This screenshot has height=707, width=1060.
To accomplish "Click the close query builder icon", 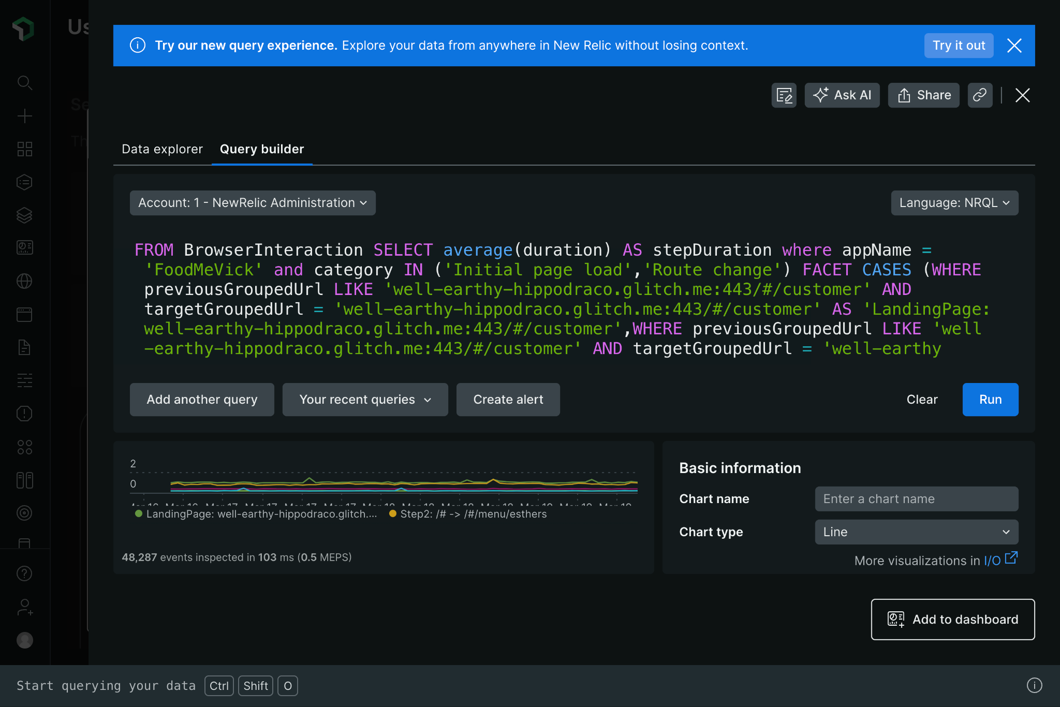I will (1022, 95).
